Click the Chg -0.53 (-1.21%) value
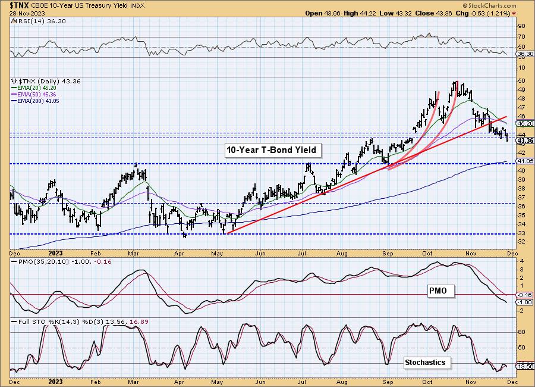This screenshot has height=387, width=535. (x=483, y=13)
